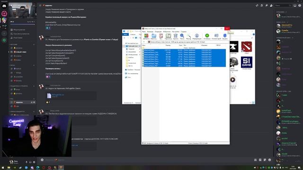Viewport: 303px width, 170px height.
Task: Open Discover servers green compass icon
Action: [x=4, y=40]
